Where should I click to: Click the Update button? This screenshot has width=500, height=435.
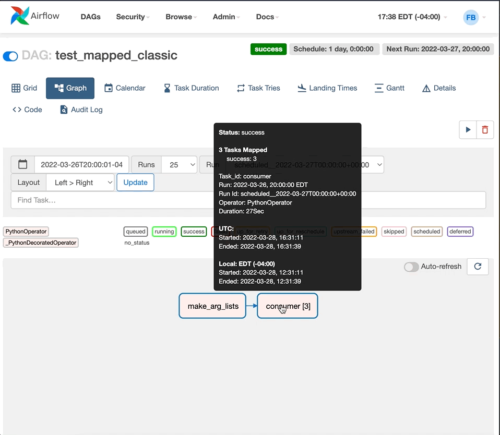135,182
